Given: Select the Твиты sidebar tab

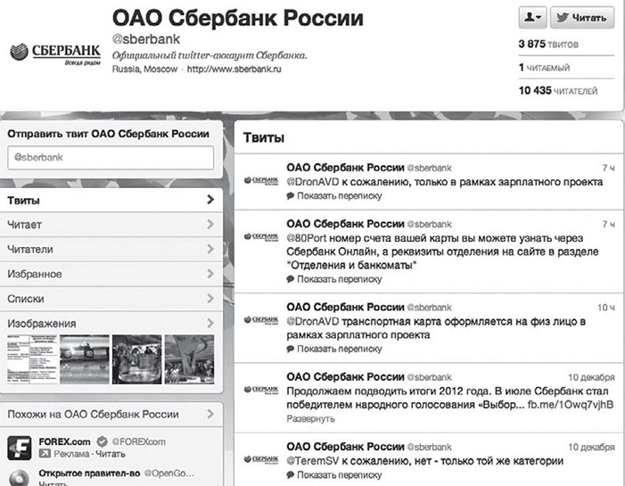Looking at the screenshot, I should 111,200.
